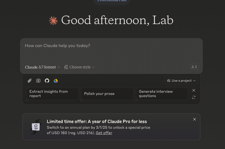This screenshot has height=149, width=225.
Task: Click the Professional Plan badge at top
Action: pos(112,1)
